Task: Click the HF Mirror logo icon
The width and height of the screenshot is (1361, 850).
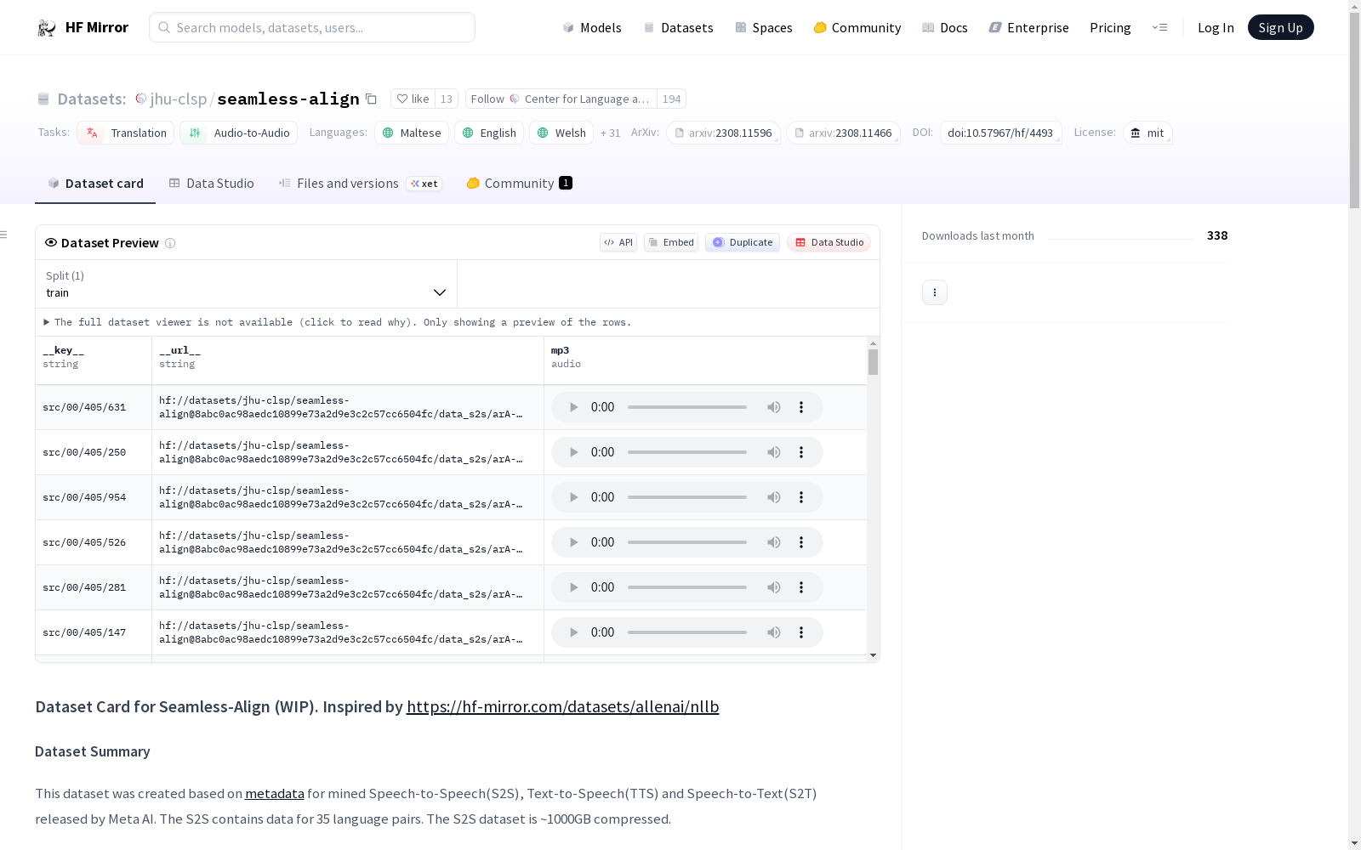Action: click(47, 28)
